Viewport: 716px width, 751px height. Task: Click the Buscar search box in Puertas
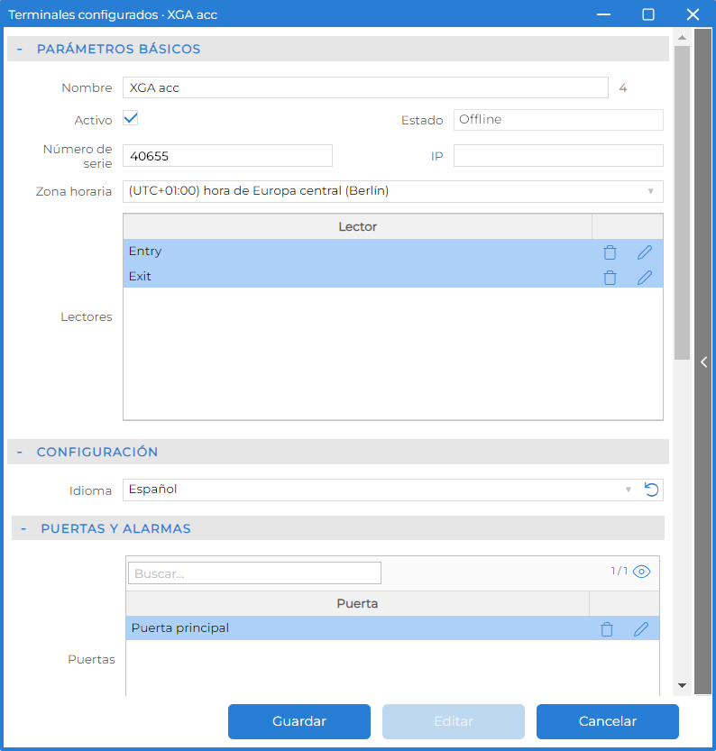pyautogui.click(x=255, y=572)
